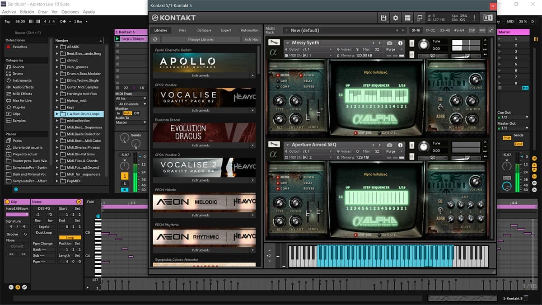Viewport: 542px width, 305px height.
Task: Switch to the Kontakt Files tab
Action: tap(182, 30)
